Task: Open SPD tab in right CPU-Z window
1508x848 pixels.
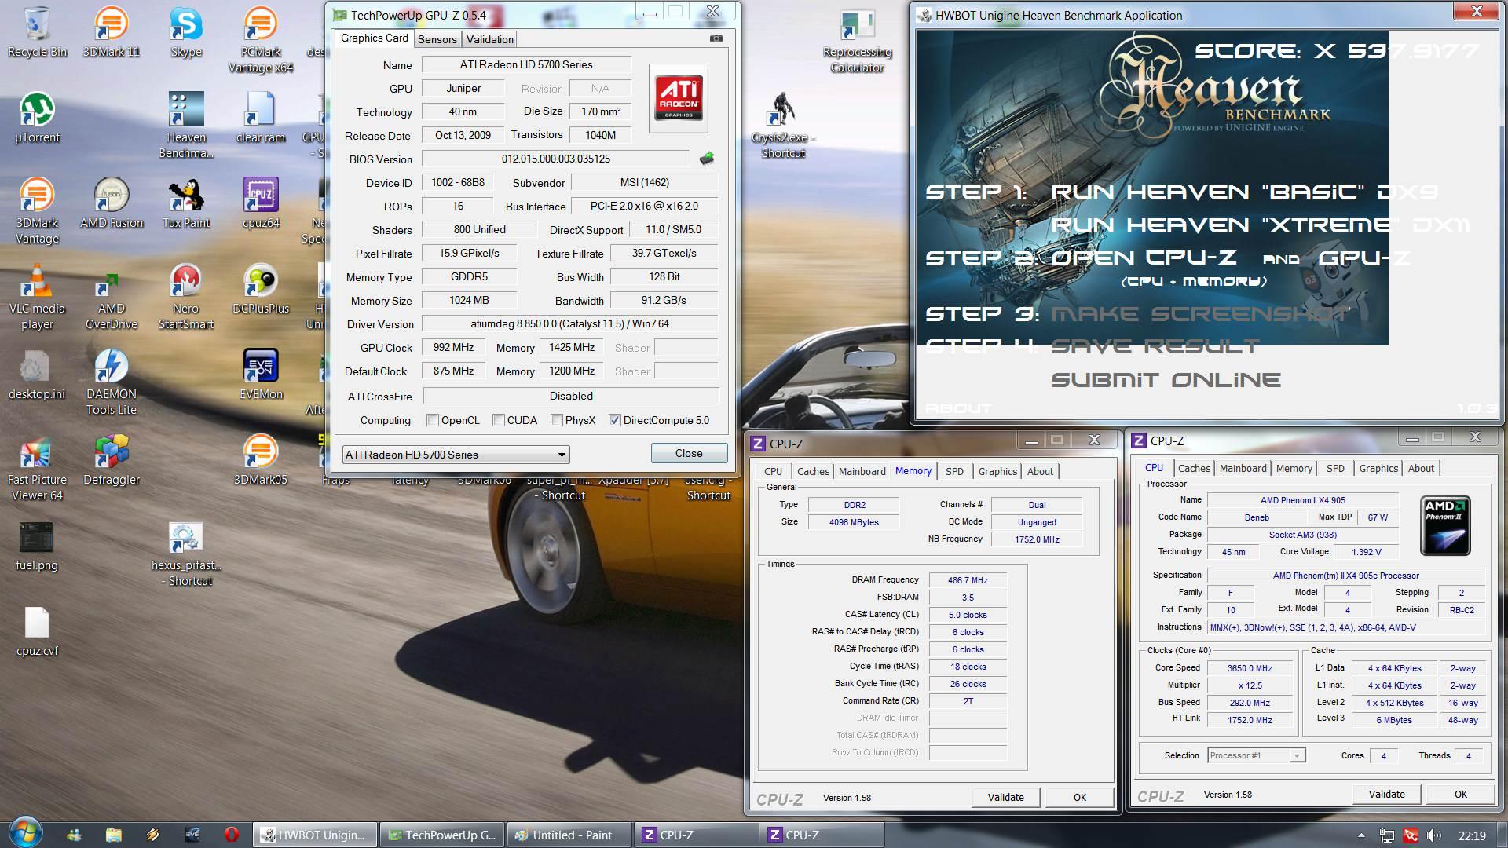Action: click(1335, 468)
